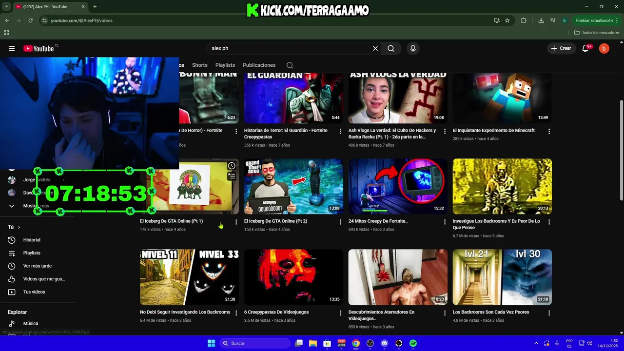Image resolution: width=624 pixels, height=351 pixels.
Task: Show hidden system tray icons chevron
Action: point(536,343)
